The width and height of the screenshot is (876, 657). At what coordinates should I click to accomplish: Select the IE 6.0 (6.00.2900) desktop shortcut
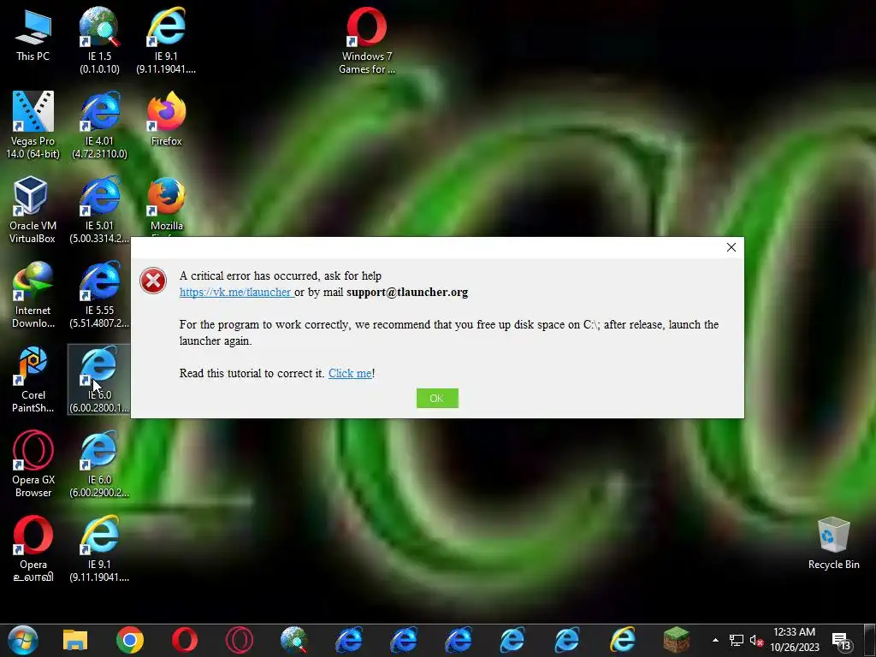click(99, 465)
